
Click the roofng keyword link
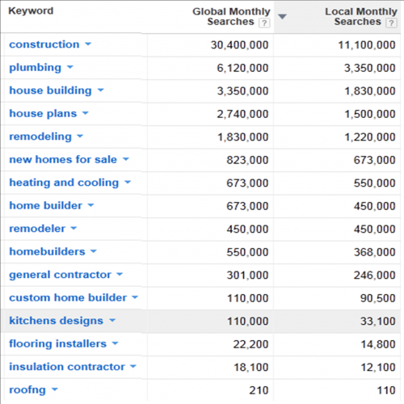coord(27,390)
